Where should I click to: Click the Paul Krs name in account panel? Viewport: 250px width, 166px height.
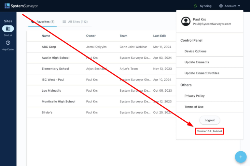coord(199,19)
